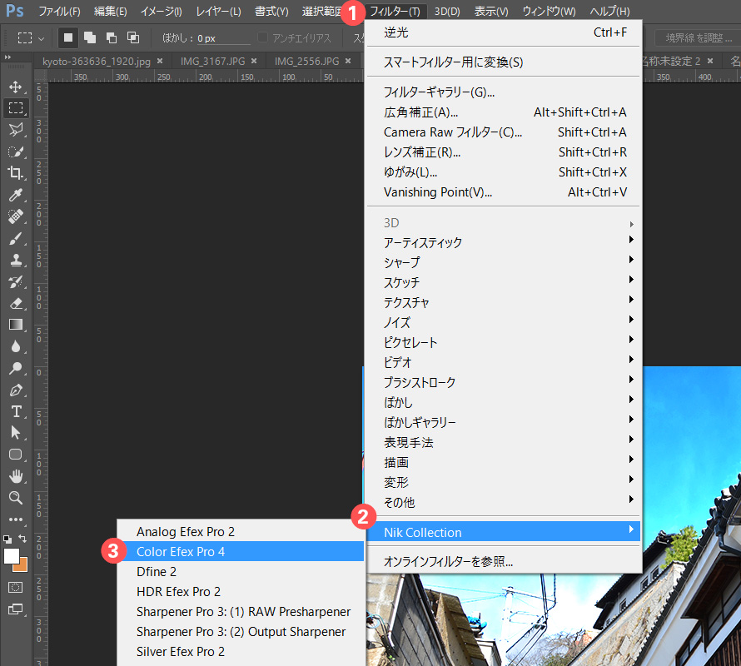Select the Rectangular Marquee tool
This screenshot has width=741, height=666.
(x=16, y=107)
